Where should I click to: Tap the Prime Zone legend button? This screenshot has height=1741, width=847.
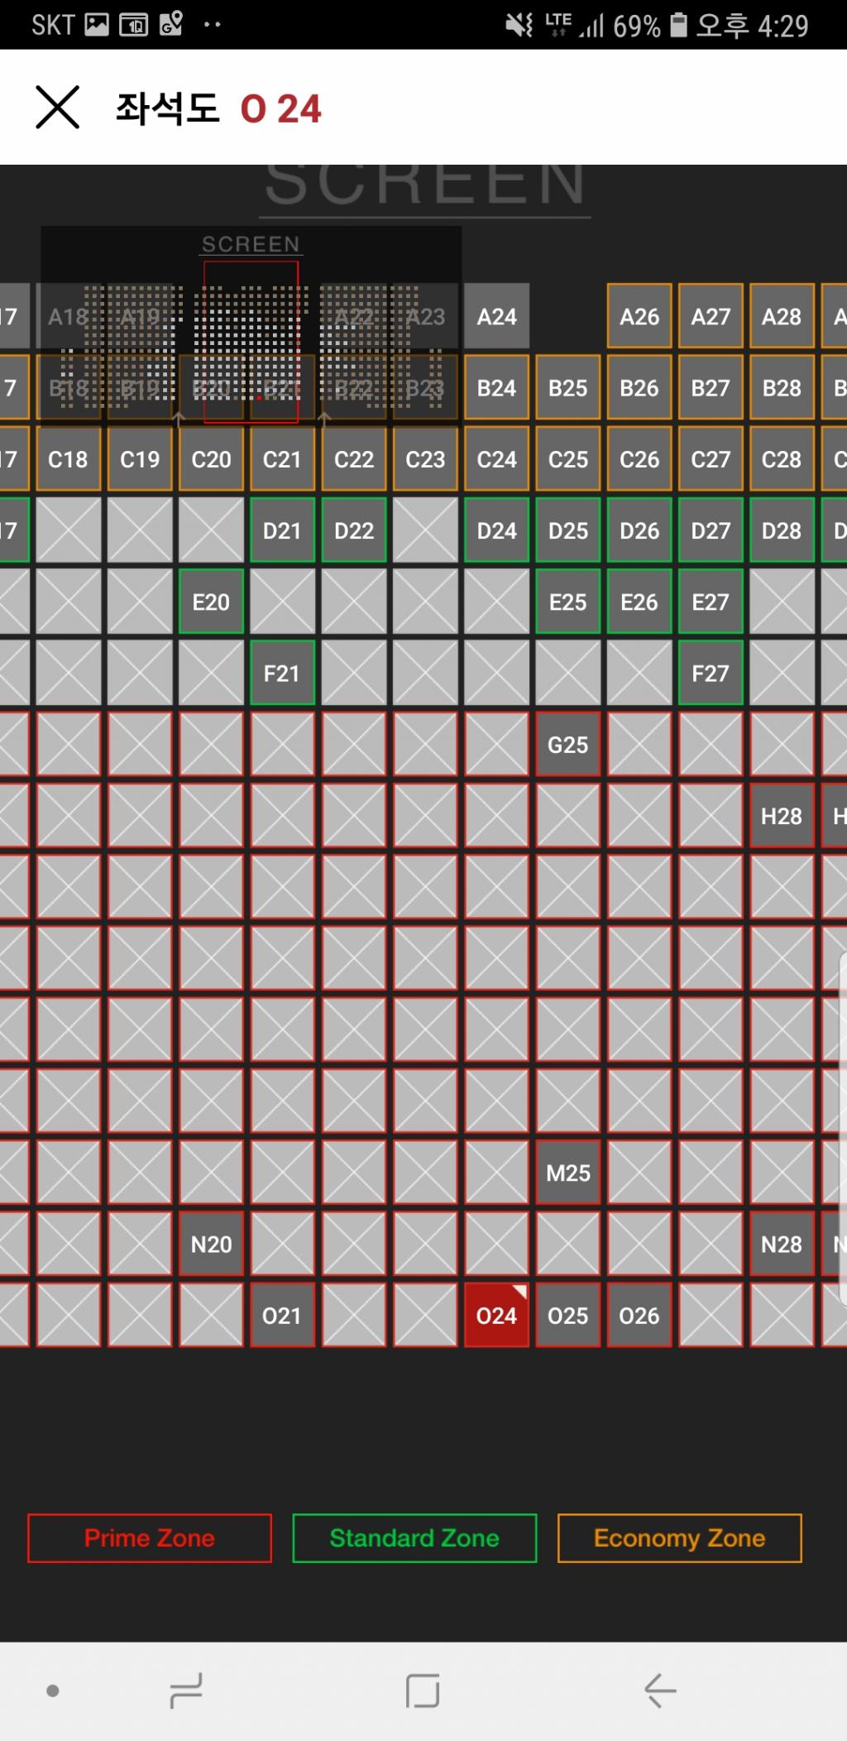click(x=150, y=1538)
